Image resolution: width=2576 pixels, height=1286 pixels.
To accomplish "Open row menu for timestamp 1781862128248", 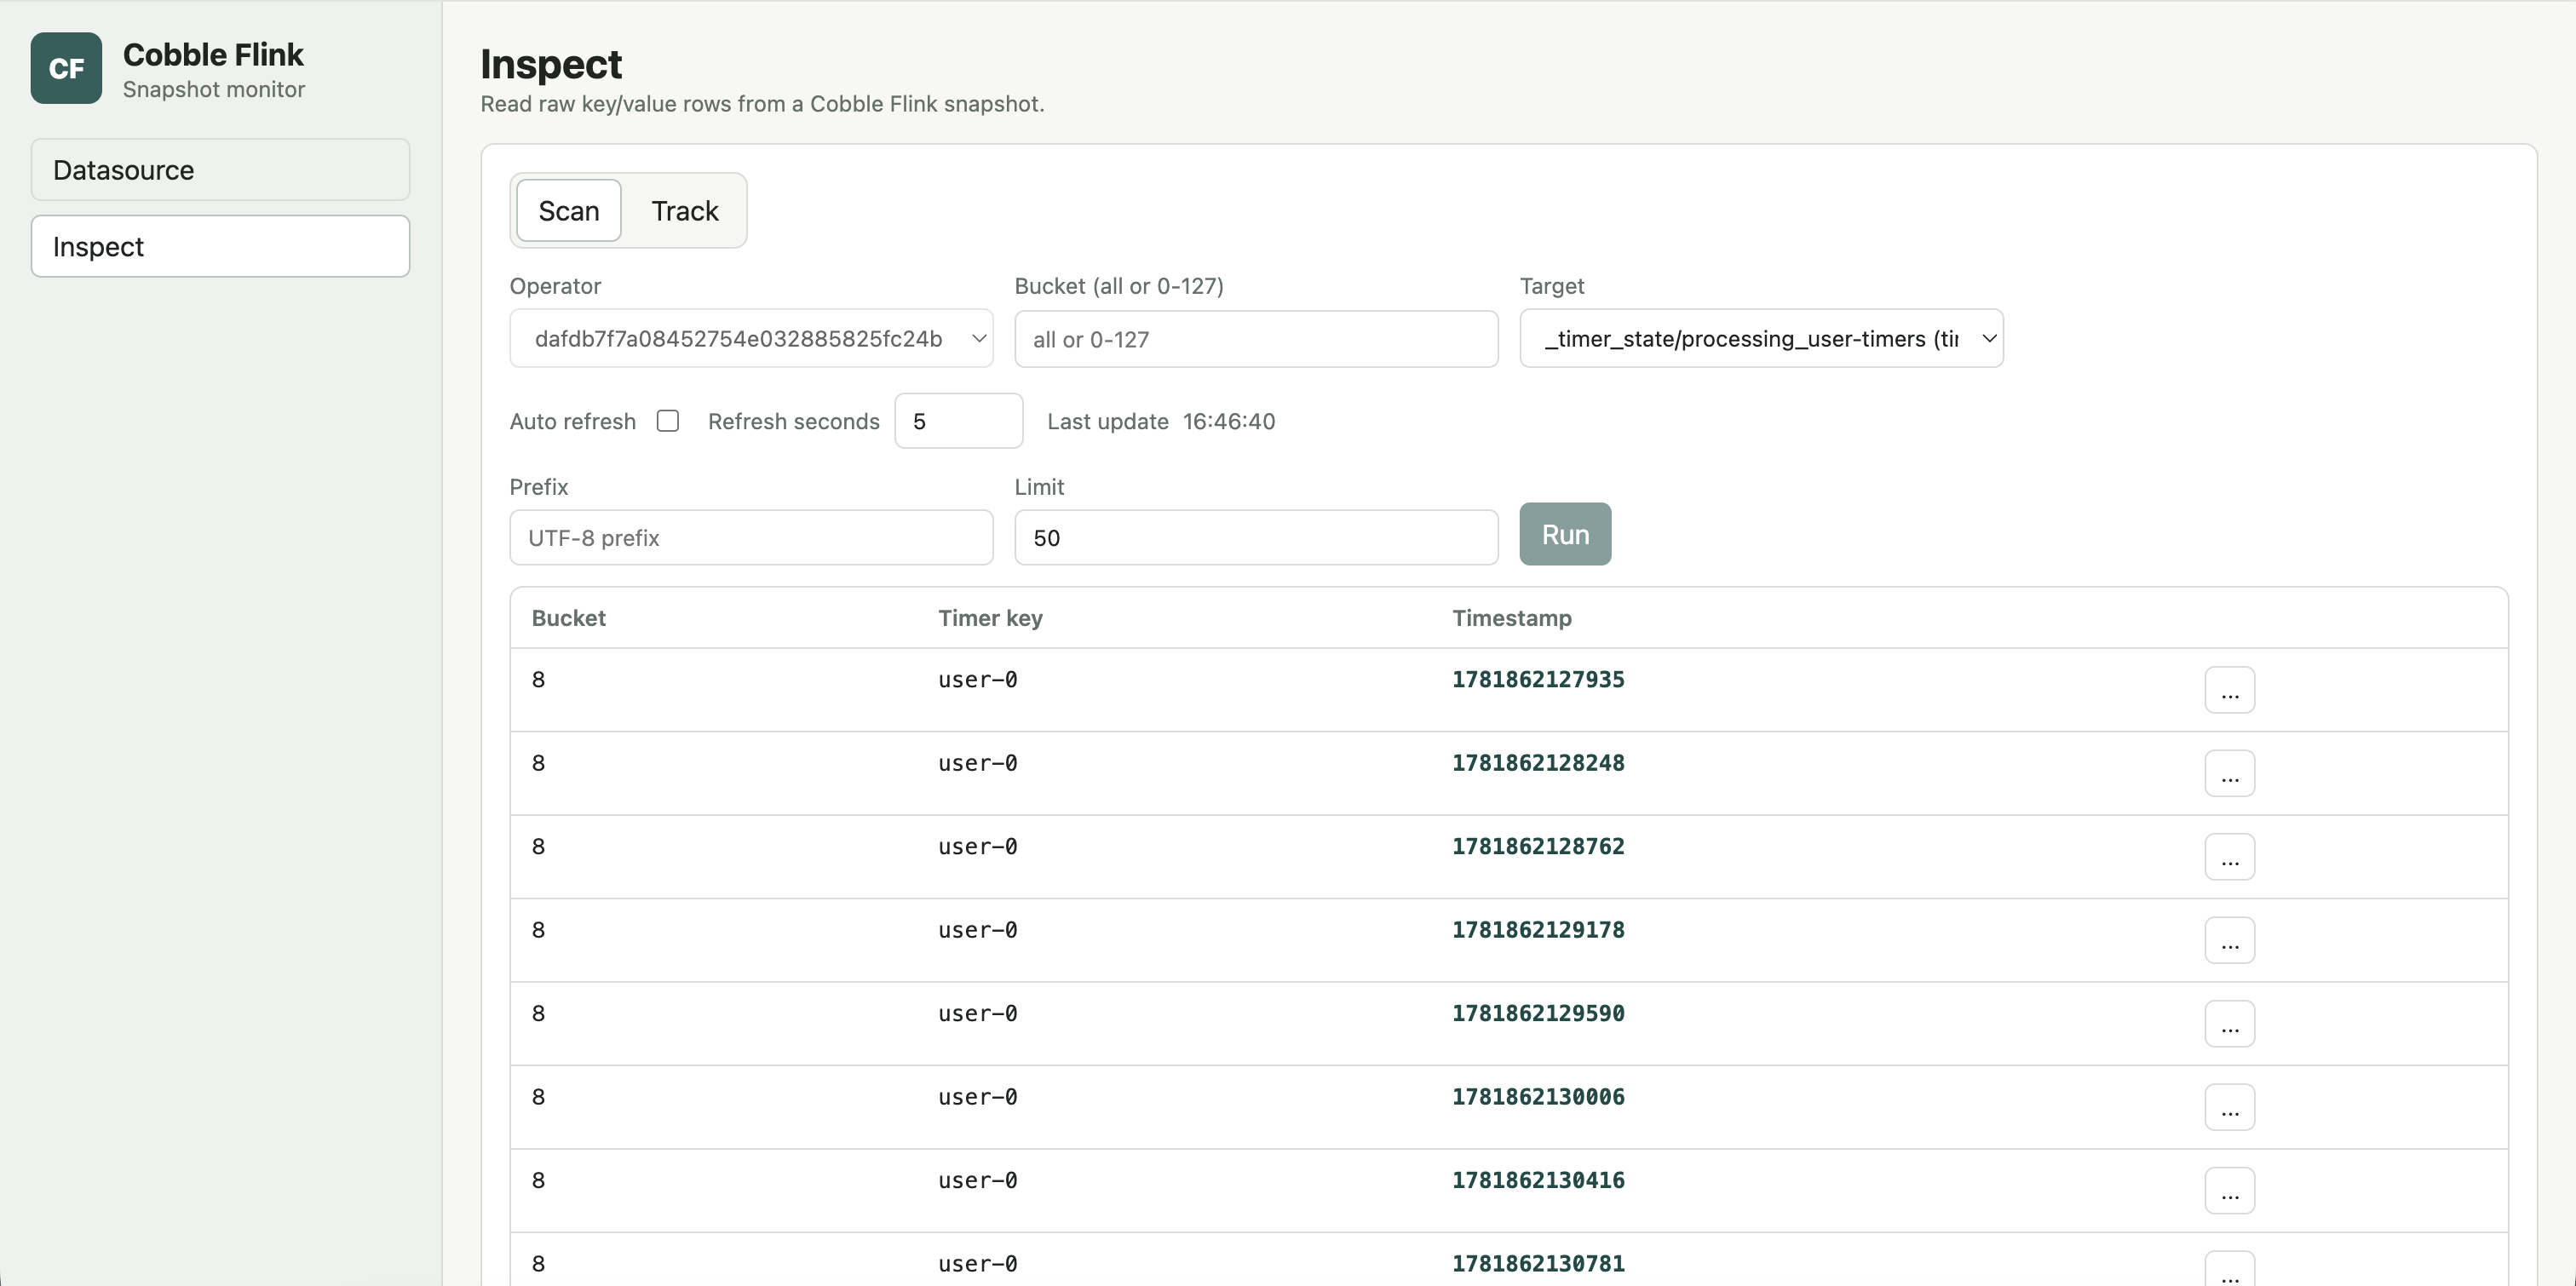I will (x=2229, y=773).
